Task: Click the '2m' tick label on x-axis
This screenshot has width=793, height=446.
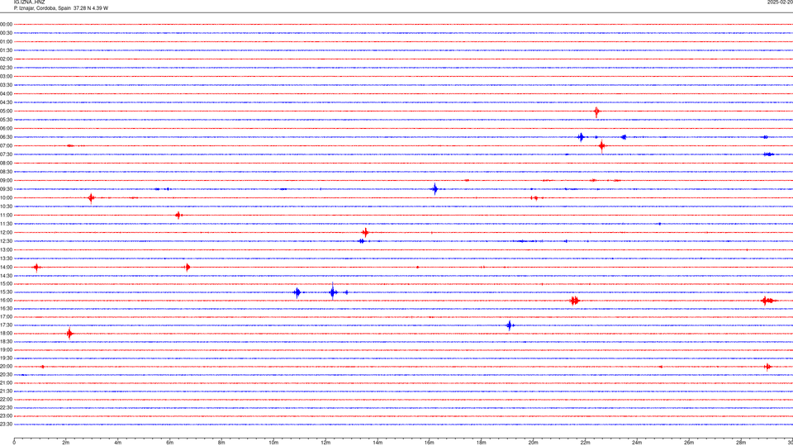Action: click(66, 443)
